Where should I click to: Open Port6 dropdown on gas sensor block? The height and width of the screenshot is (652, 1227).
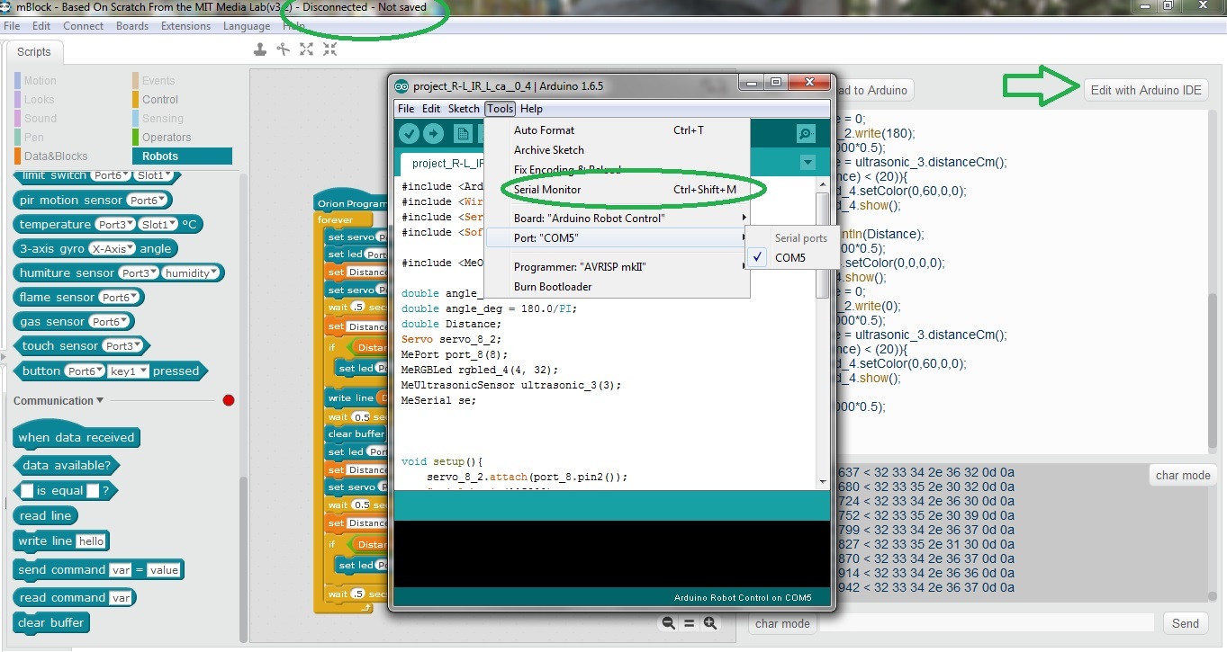point(110,322)
